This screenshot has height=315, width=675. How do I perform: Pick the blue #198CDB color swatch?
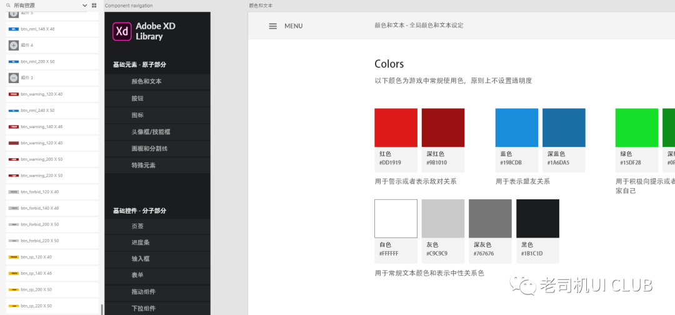pyautogui.click(x=517, y=127)
